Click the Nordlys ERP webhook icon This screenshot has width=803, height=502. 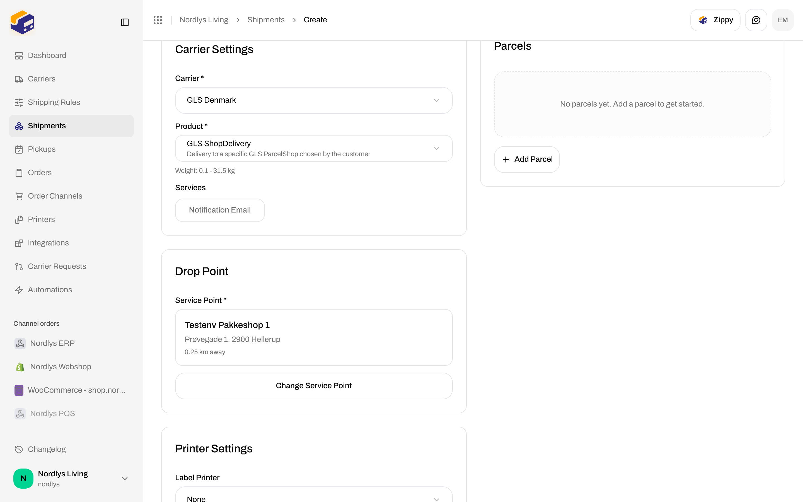click(x=20, y=343)
